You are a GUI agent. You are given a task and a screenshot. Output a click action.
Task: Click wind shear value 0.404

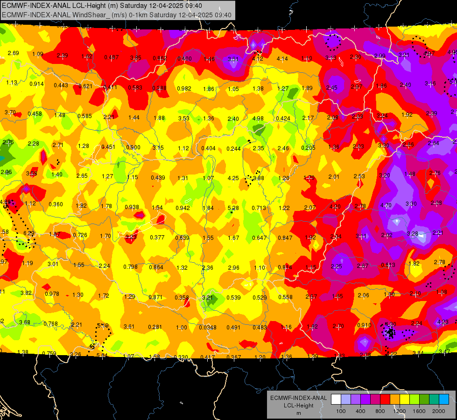208,148
